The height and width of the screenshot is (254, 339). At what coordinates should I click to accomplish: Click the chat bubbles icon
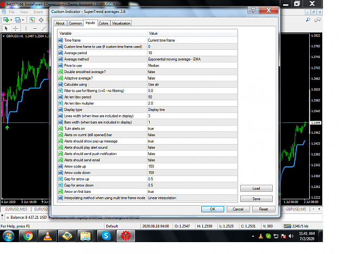(317, 20)
